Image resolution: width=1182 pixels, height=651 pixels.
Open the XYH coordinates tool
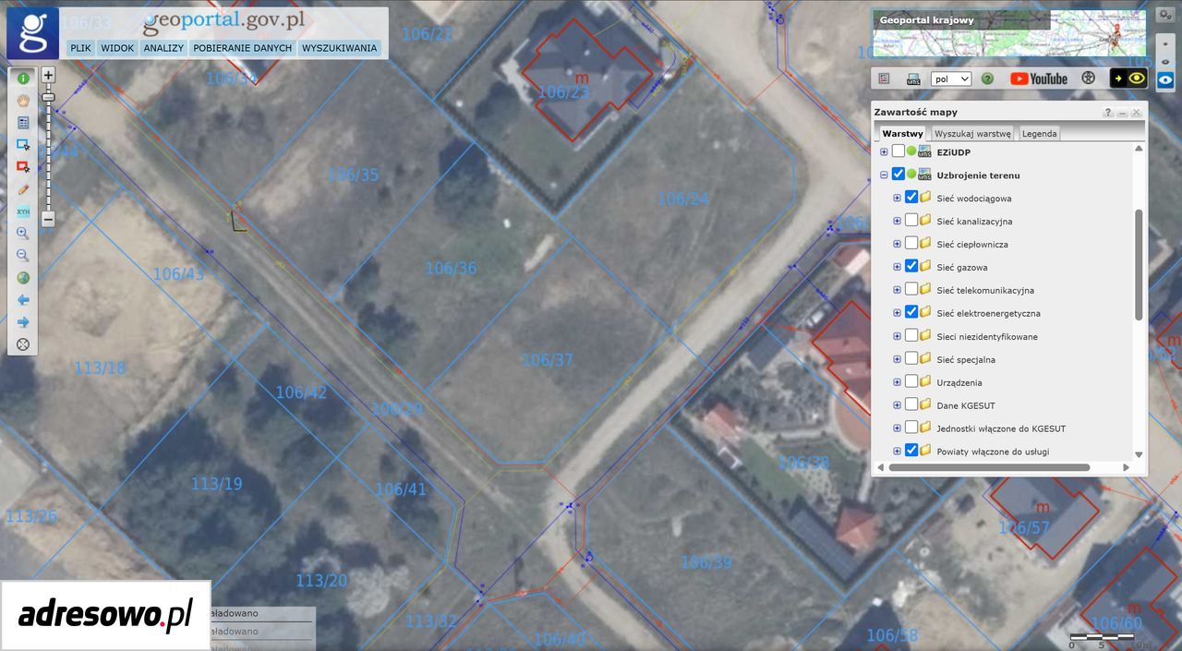(x=23, y=211)
